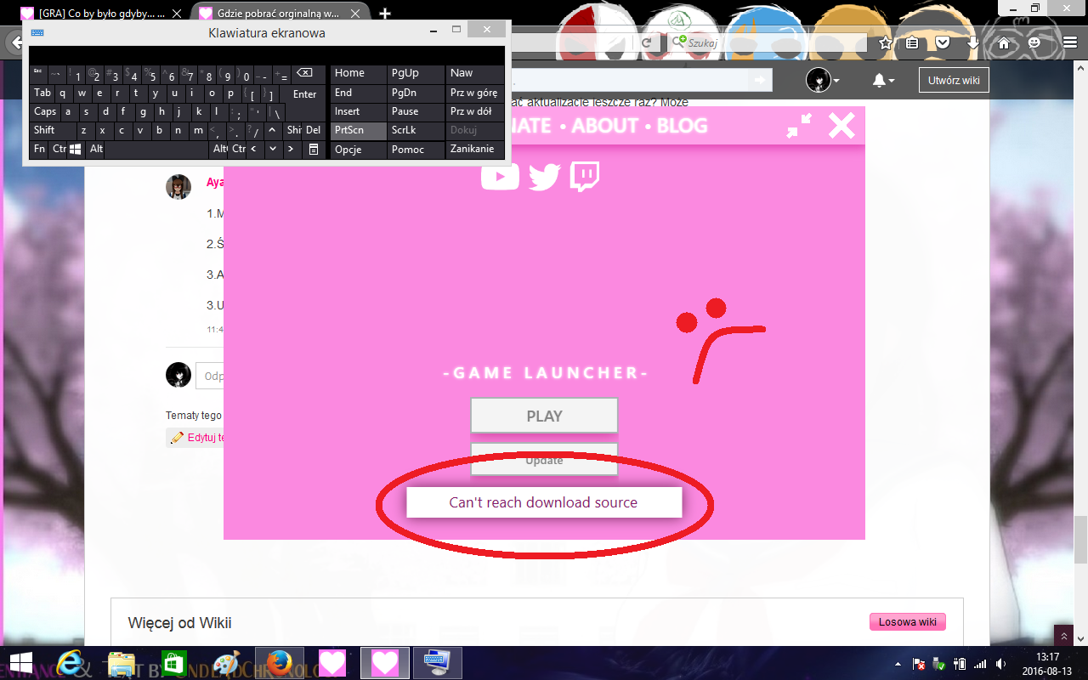Click the Update button in the launcher
Screen dimensions: 1088x680
544,460
